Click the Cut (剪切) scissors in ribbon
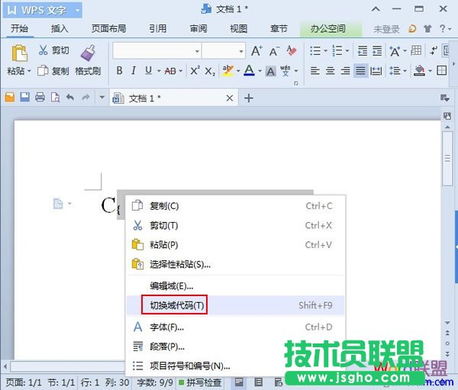Screen dimensions: 458x390 [x=43, y=51]
